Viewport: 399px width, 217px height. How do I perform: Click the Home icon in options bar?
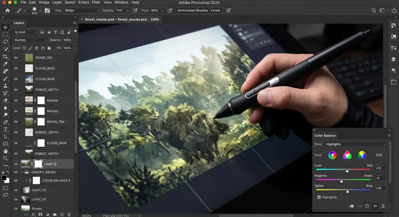tap(7, 10)
